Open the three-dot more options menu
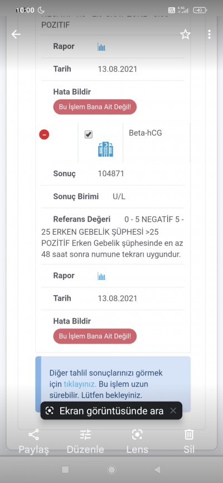Viewport: 223px width, 483px height. click(210, 34)
